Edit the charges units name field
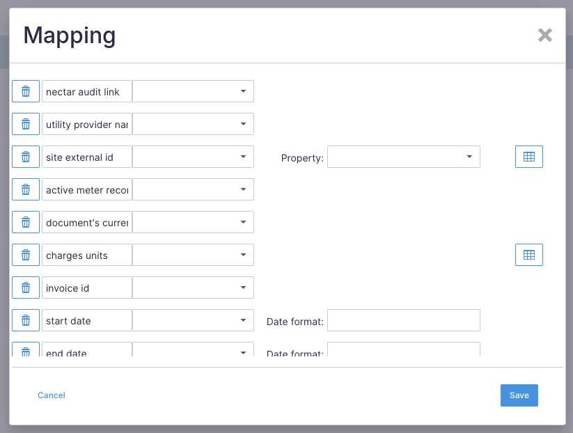Image resolution: width=573 pixels, height=433 pixels. coord(87,255)
